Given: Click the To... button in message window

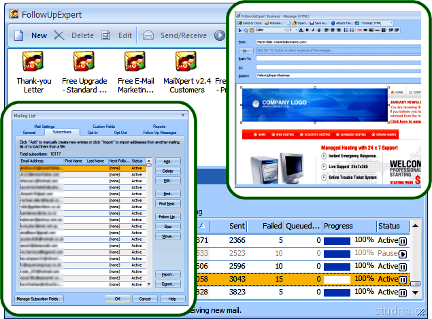Looking at the screenshot, I should pos(246,51).
